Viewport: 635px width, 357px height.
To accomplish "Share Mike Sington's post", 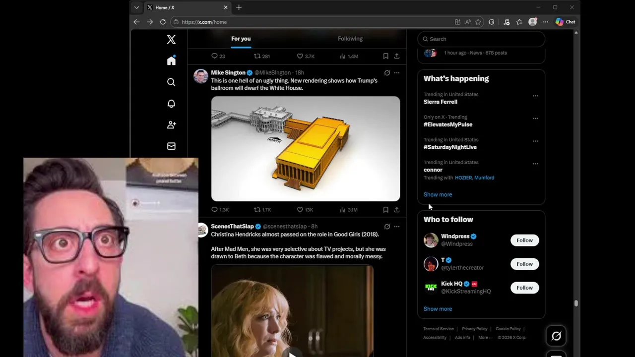I will coord(397,210).
